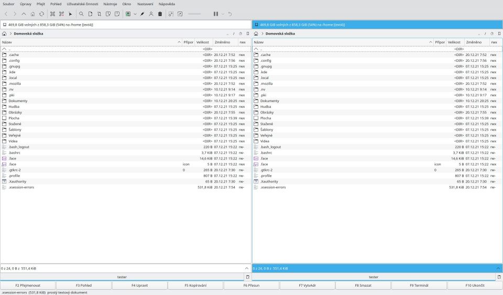Image resolution: width=503 pixels, height=295 pixels.
Task: Click the dashed-square selection toolbar icon
Action: [x=171, y=14]
